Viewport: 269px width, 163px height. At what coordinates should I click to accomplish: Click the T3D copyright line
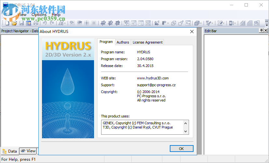click(138, 127)
